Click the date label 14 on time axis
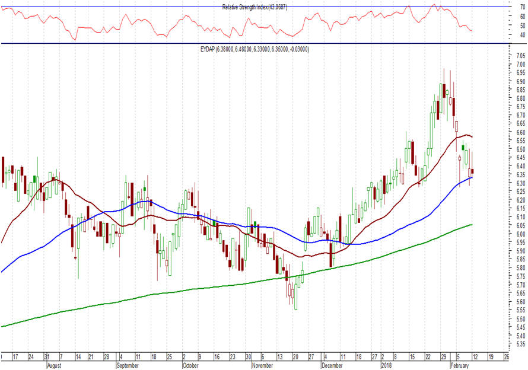Image resolution: width=528 pixels, height=370 pixels. 78,356
